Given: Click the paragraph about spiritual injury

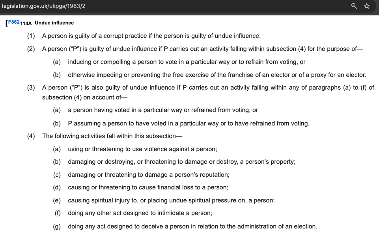Looking at the screenshot, I should coord(171,200).
